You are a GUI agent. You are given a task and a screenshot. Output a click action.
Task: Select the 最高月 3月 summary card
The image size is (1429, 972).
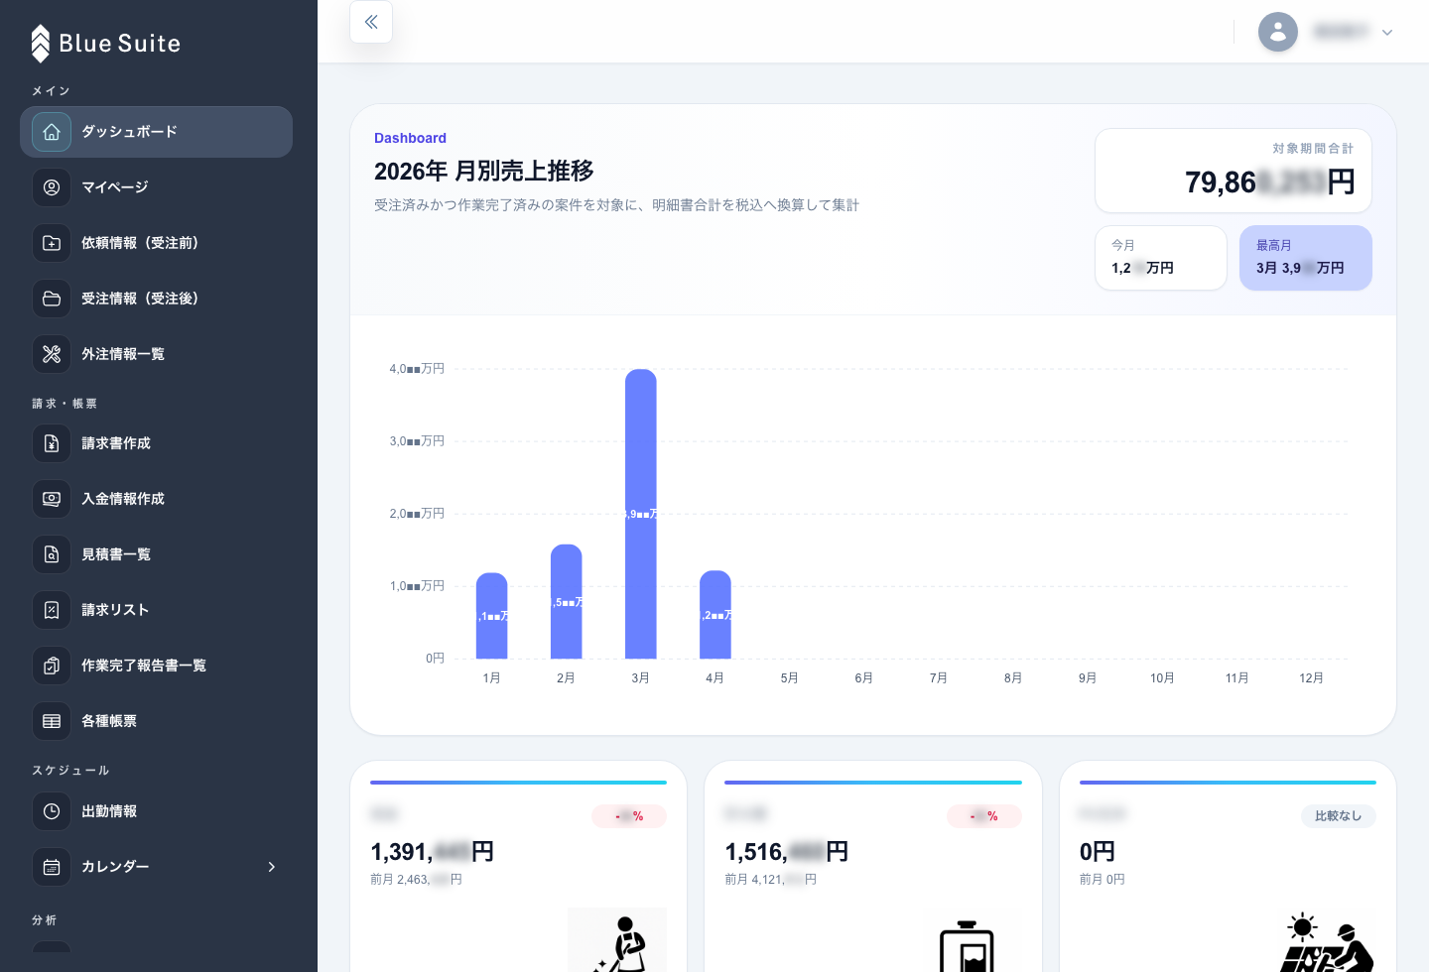(x=1306, y=258)
